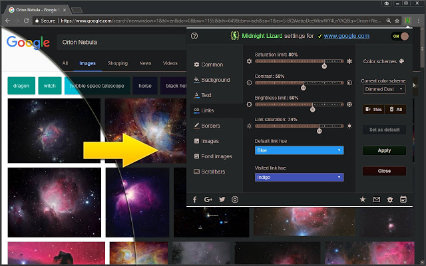Expand the Default link hue dropdown
Screen dimensions: 426x266
click(x=300, y=150)
